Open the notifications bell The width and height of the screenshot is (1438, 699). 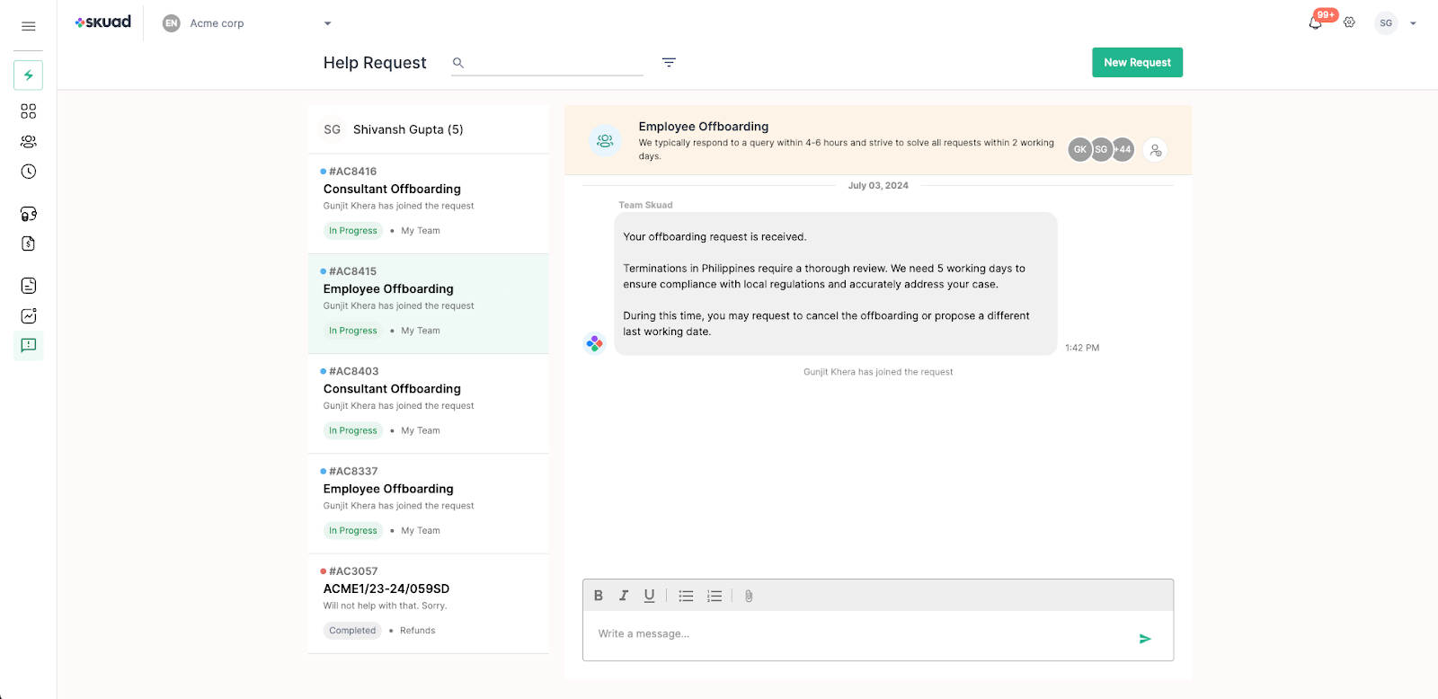(x=1316, y=22)
